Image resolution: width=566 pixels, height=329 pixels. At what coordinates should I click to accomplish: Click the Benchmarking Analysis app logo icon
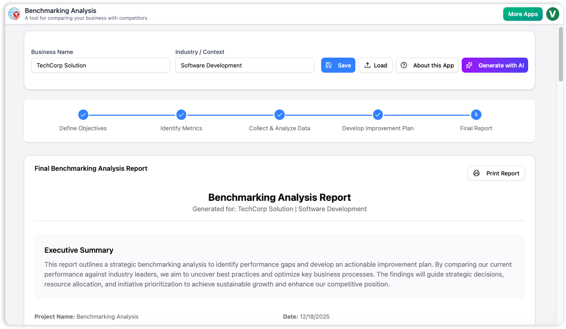point(13,13)
